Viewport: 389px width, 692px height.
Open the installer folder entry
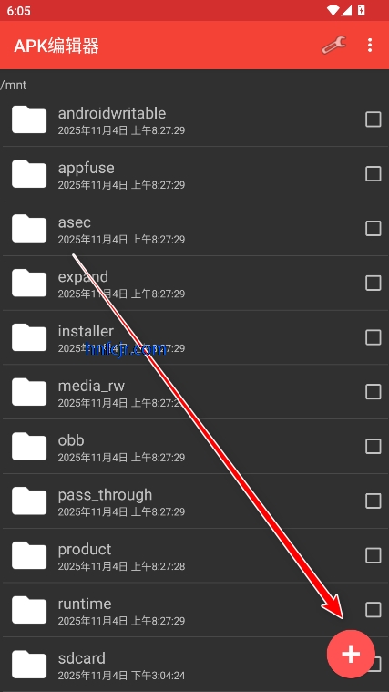tap(195, 337)
